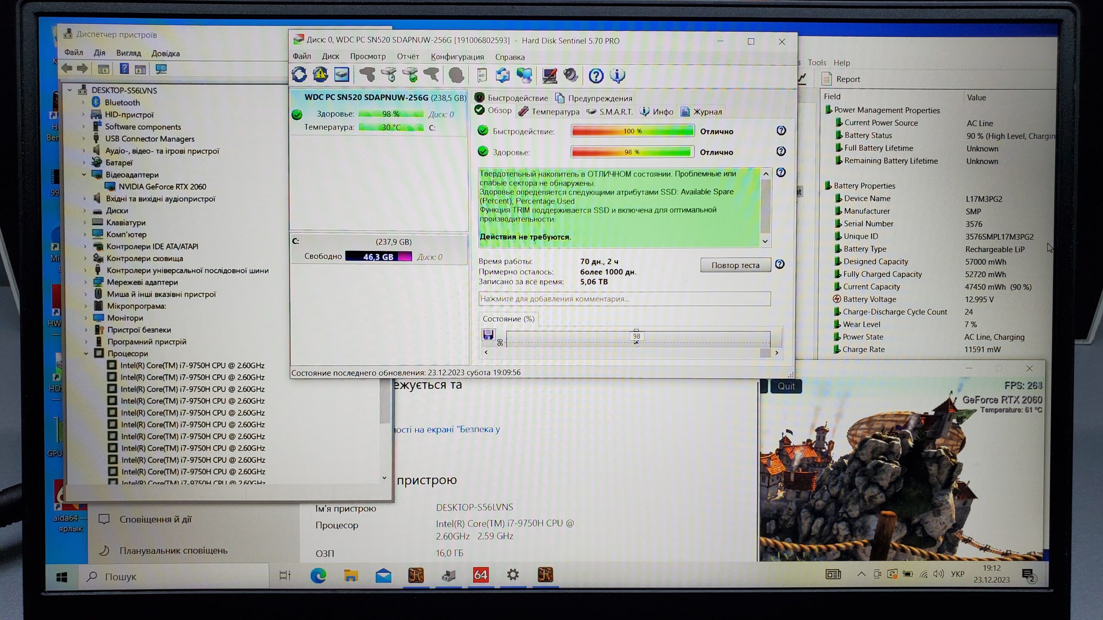The height and width of the screenshot is (620, 1103).
Task: Click the floppy save icon in Состояние graph
Action: (488, 335)
